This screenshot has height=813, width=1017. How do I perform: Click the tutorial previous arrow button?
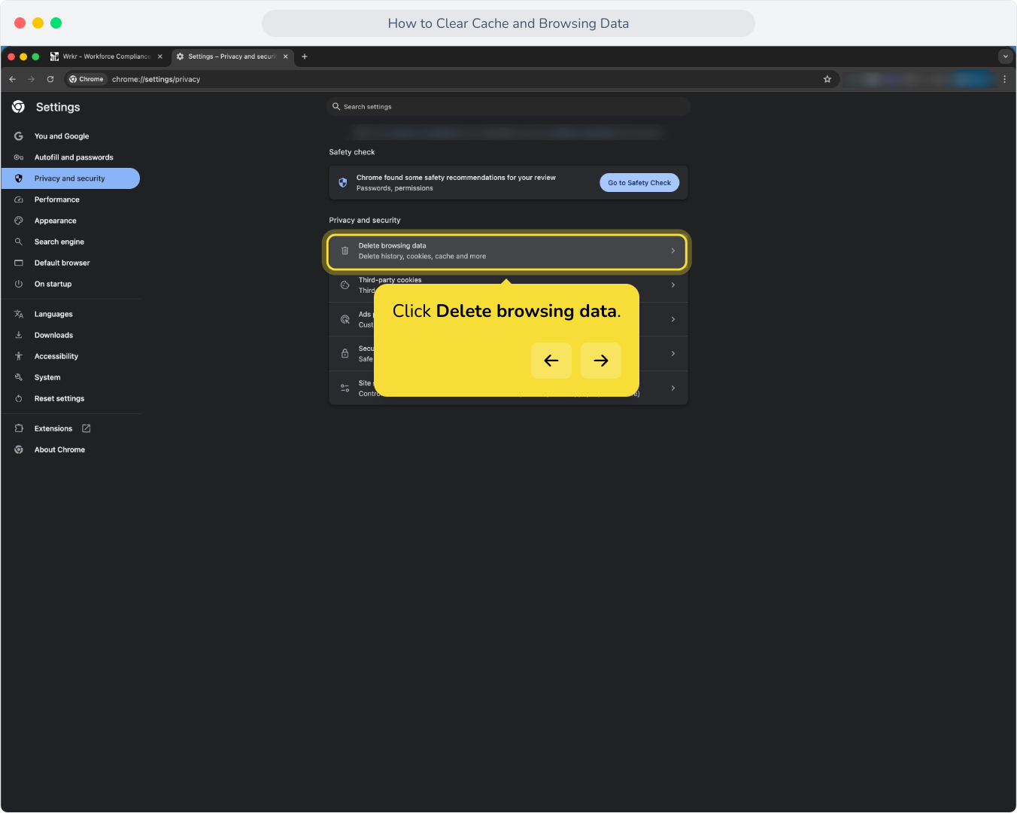pos(551,361)
